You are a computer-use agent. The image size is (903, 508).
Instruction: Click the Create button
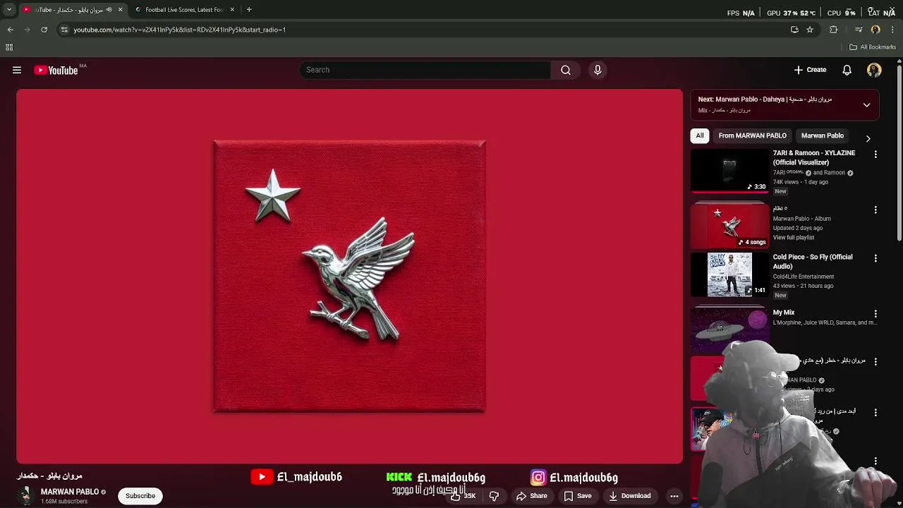[x=810, y=70]
